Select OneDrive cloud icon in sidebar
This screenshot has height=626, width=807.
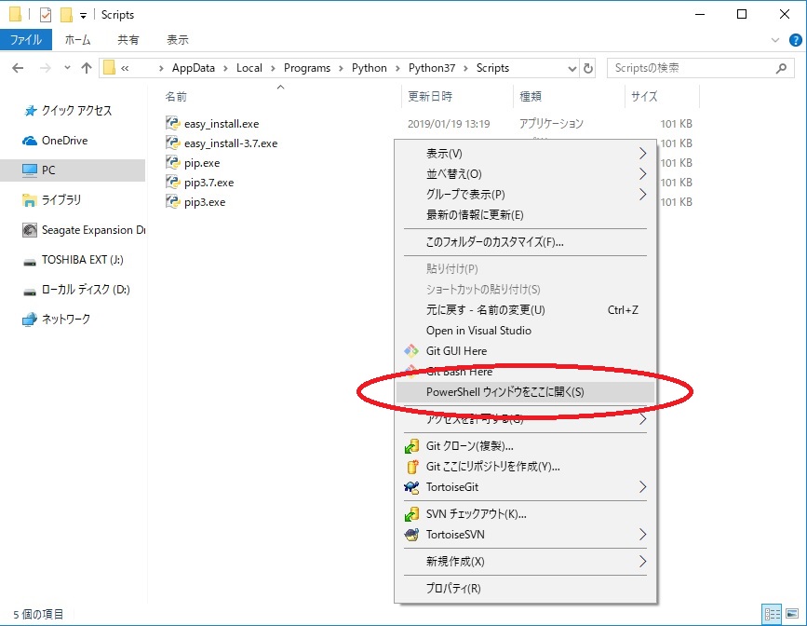coord(30,141)
